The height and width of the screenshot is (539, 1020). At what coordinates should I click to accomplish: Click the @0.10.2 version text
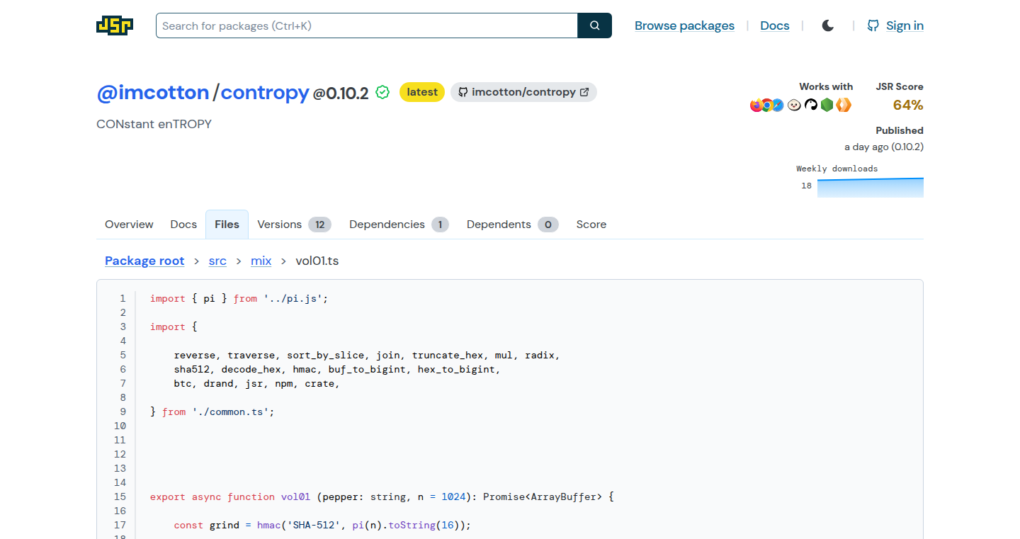point(341,93)
